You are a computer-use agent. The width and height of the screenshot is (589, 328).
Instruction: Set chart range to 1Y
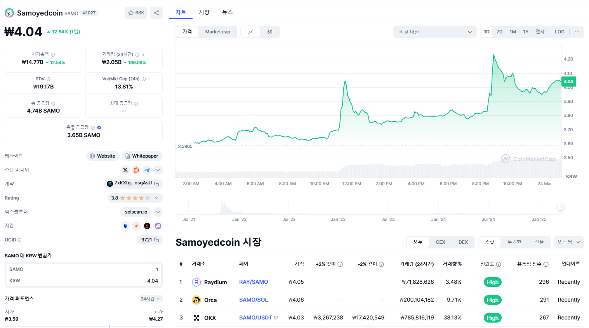[x=526, y=32]
